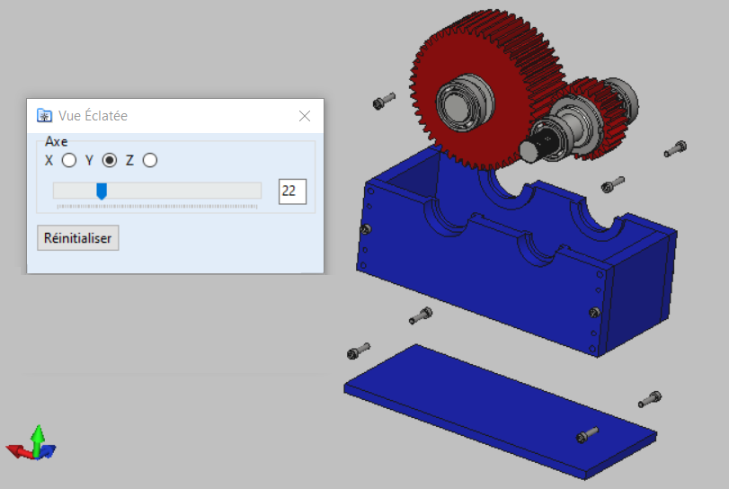Image resolution: width=729 pixels, height=489 pixels.
Task: Click the Vue Éclatée title bar text
Action: (x=93, y=116)
